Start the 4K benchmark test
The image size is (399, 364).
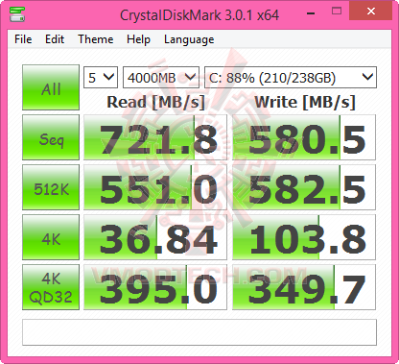click(51, 237)
